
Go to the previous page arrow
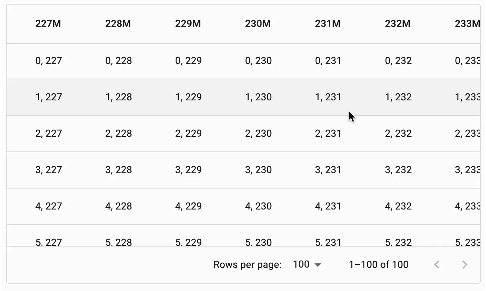436,265
